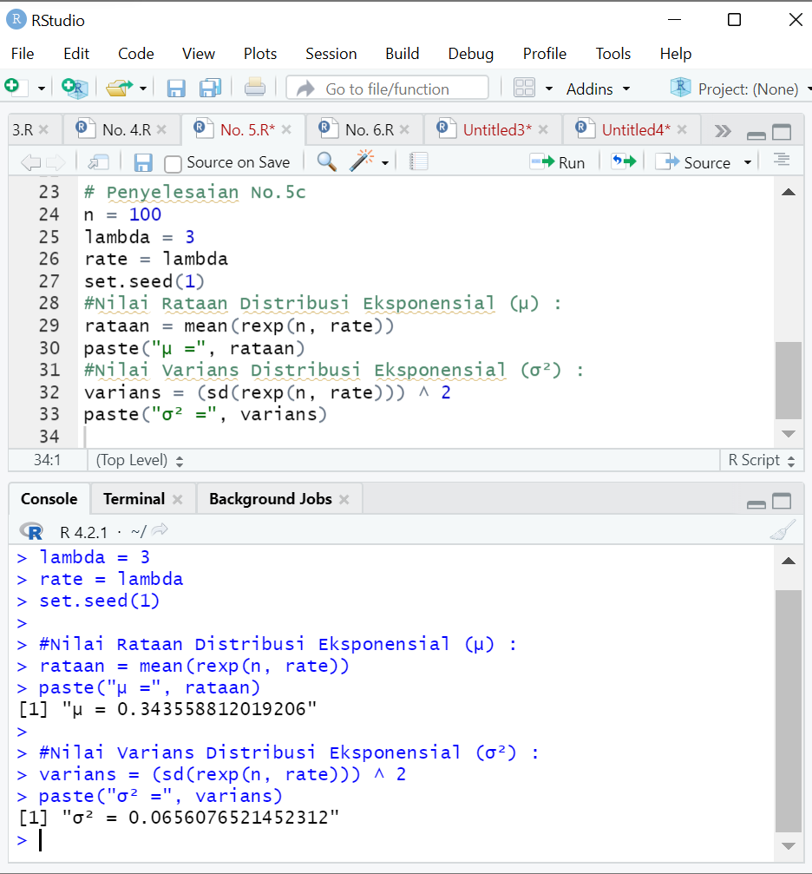This screenshot has height=874, width=812.
Task: Open a file using the folder toolbar icon
Action: coord(118,88)
